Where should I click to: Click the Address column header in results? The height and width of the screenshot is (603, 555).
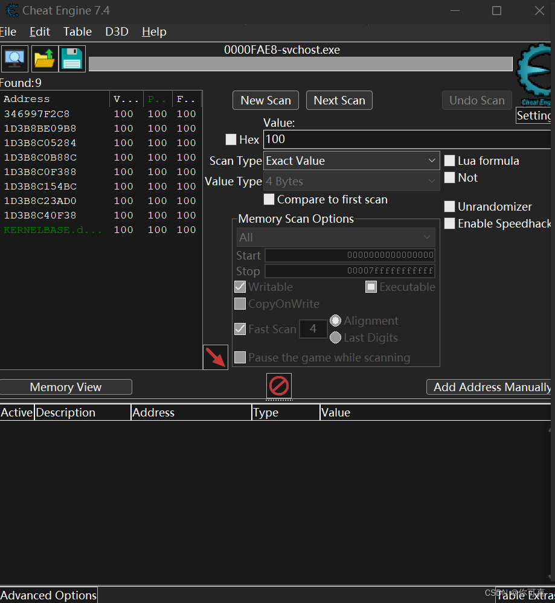[55, 99]
